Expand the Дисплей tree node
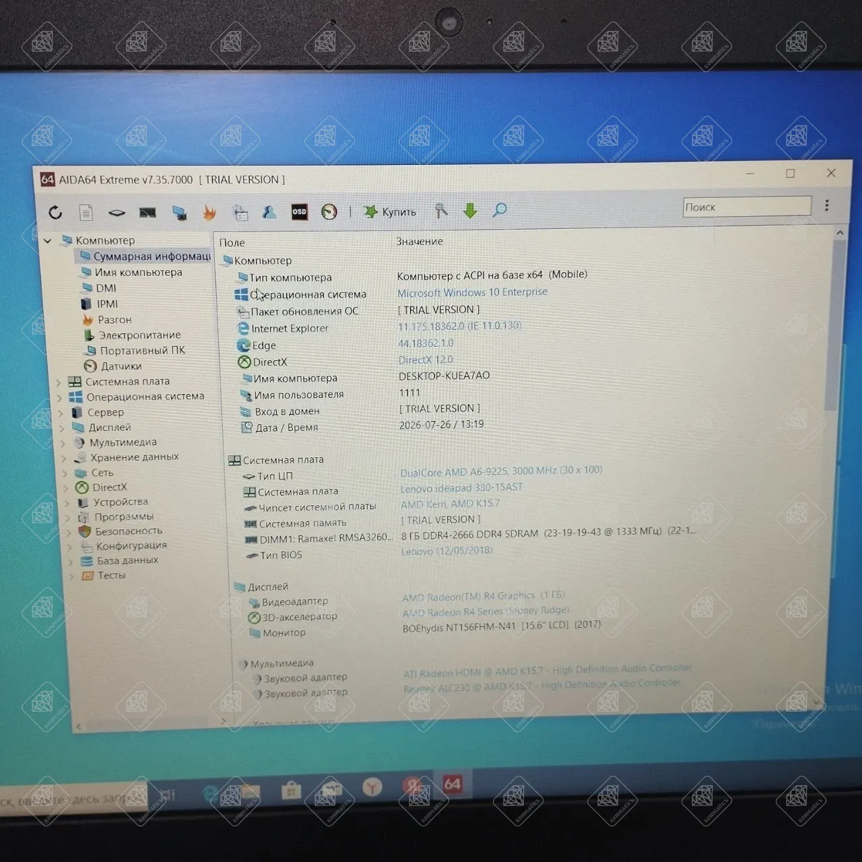 point(62,428)
